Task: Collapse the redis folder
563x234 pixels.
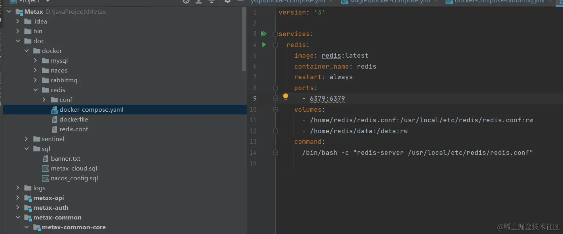Action: coord(35,90)
